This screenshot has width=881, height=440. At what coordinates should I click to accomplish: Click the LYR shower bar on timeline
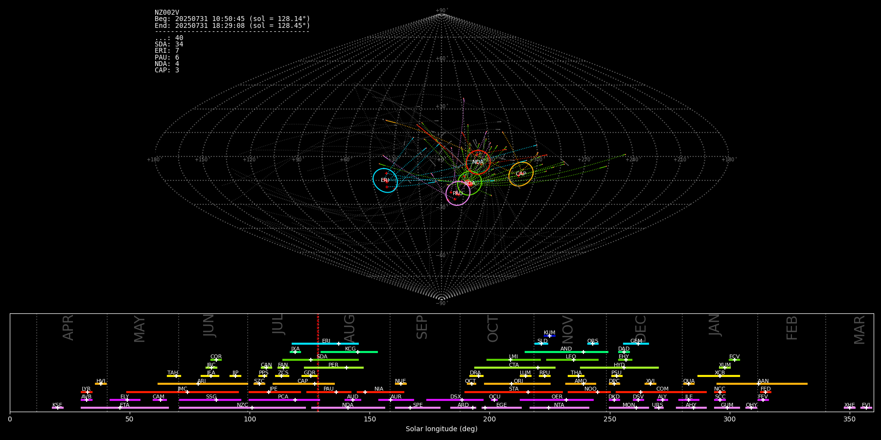point(87,392)
